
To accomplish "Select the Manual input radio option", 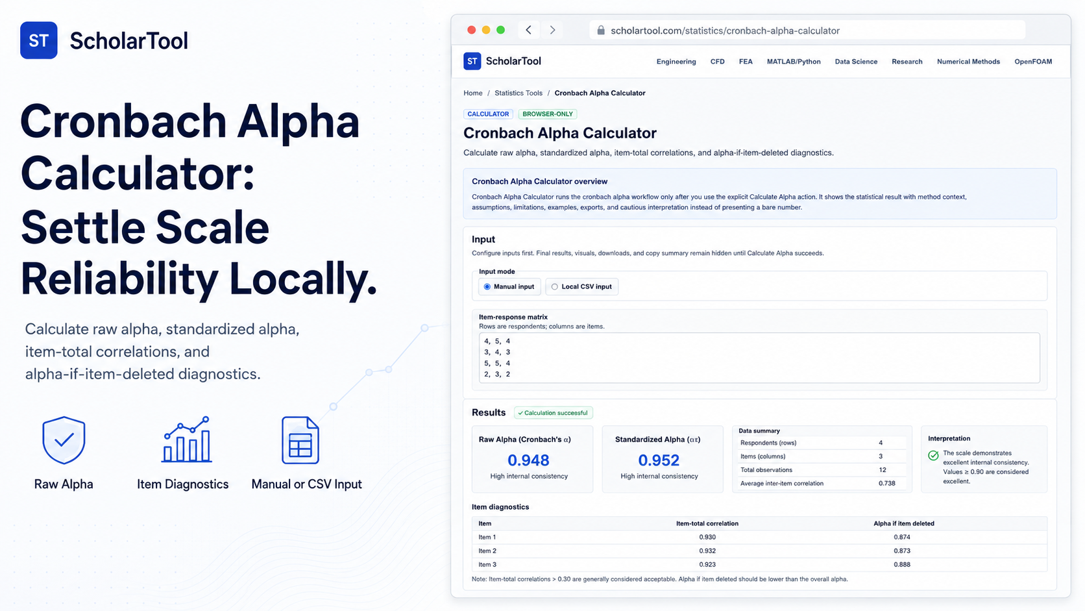I will tap(509, 287).
